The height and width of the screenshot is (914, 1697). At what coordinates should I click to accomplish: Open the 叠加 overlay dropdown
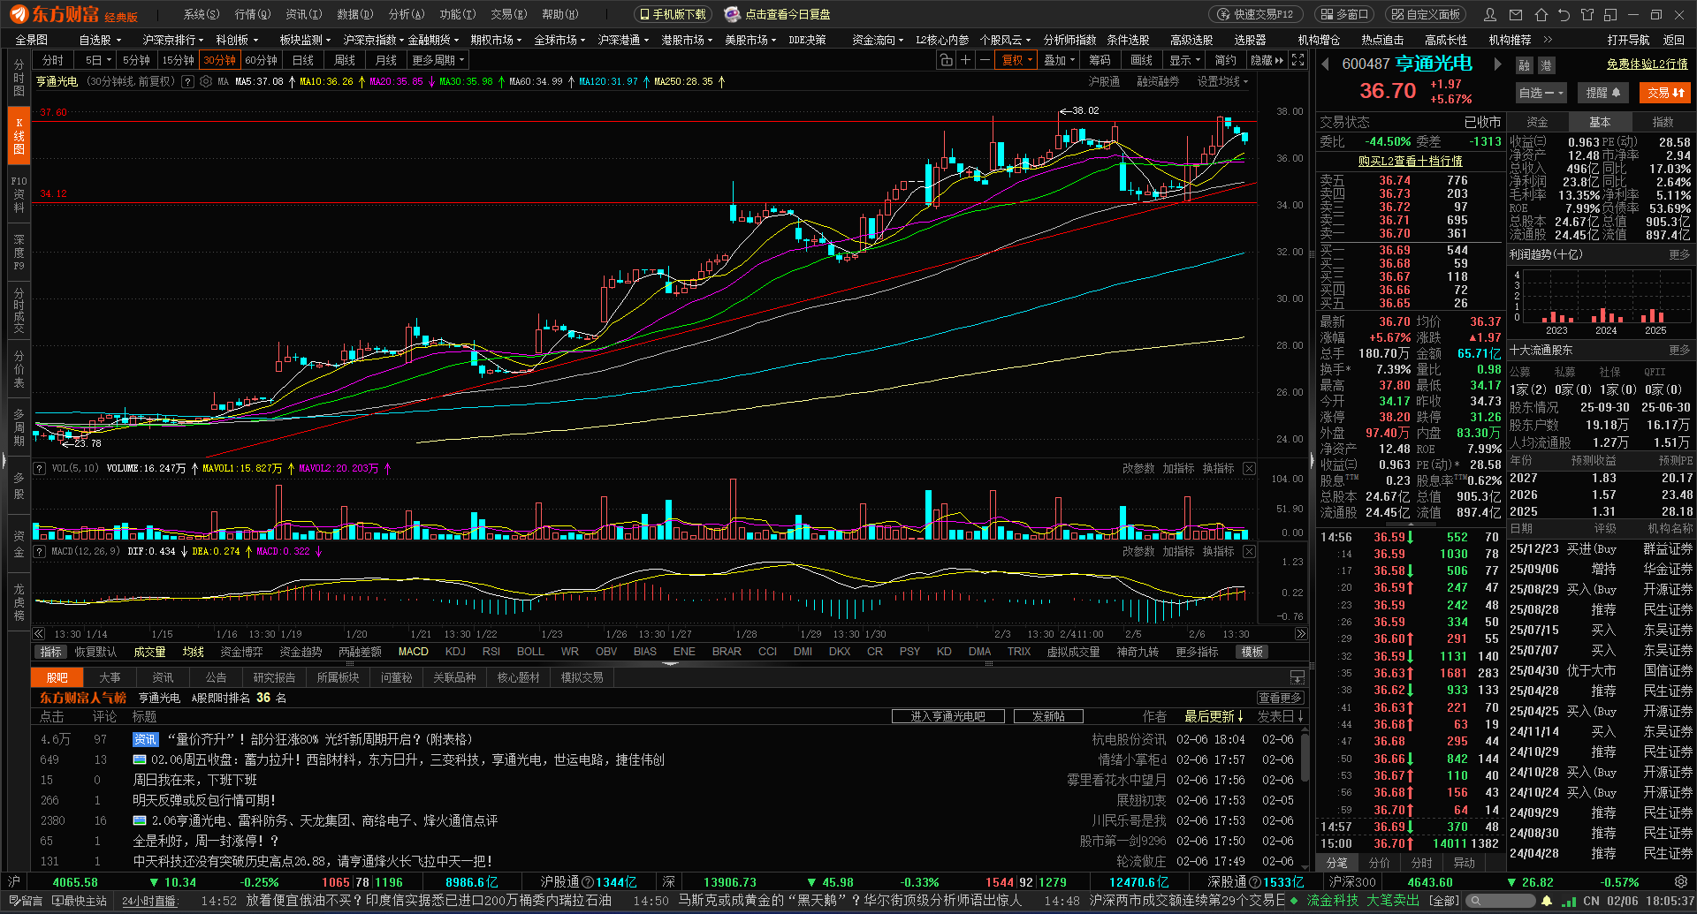pyautogui.click(x=1059, y=60)
